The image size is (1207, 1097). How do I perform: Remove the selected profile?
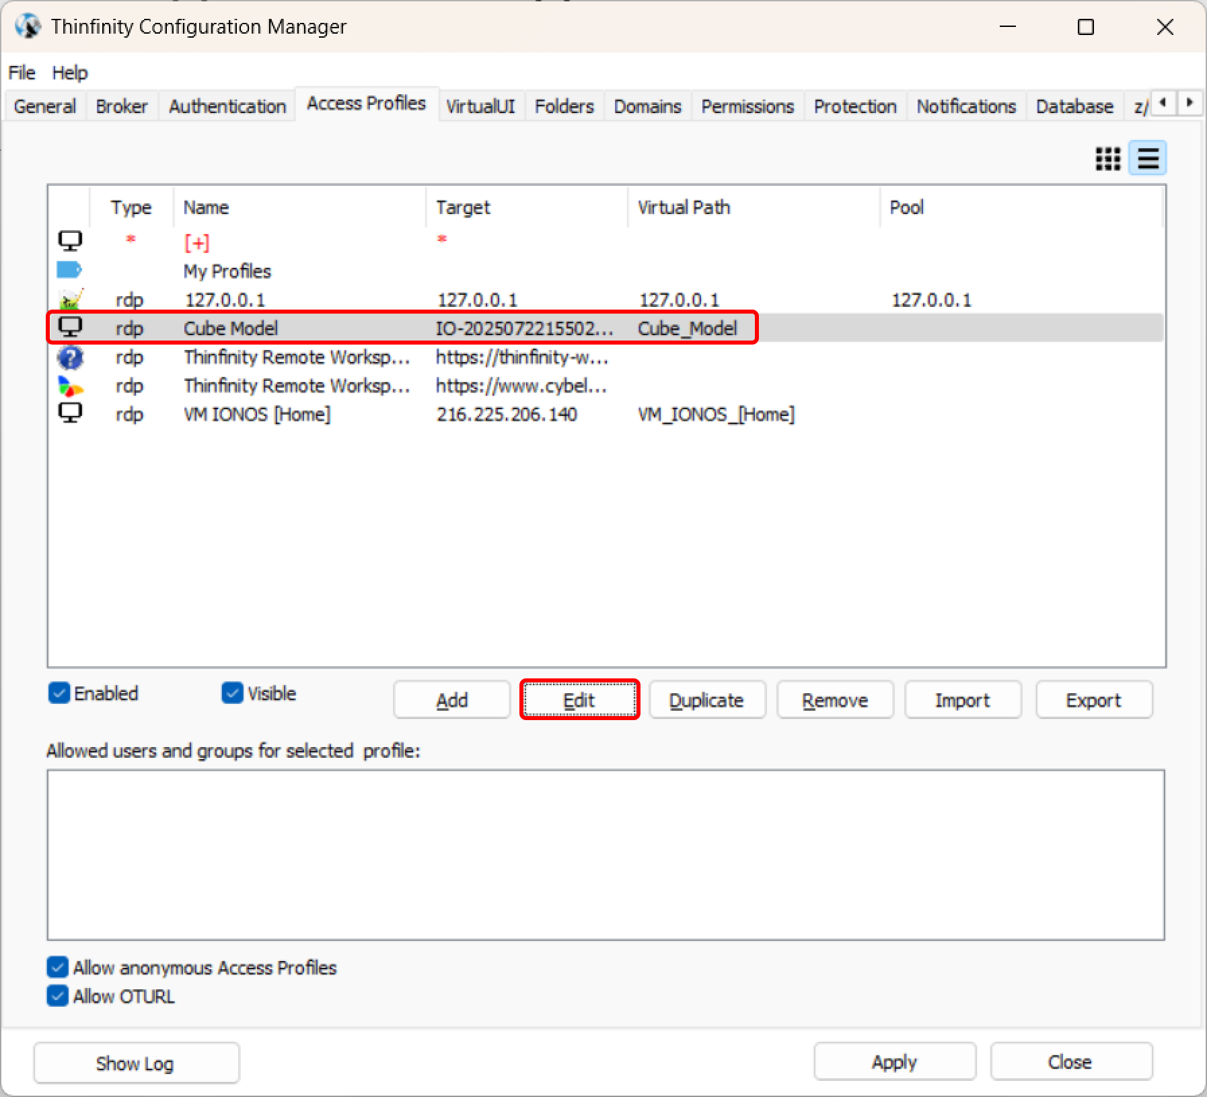(835, 700)
